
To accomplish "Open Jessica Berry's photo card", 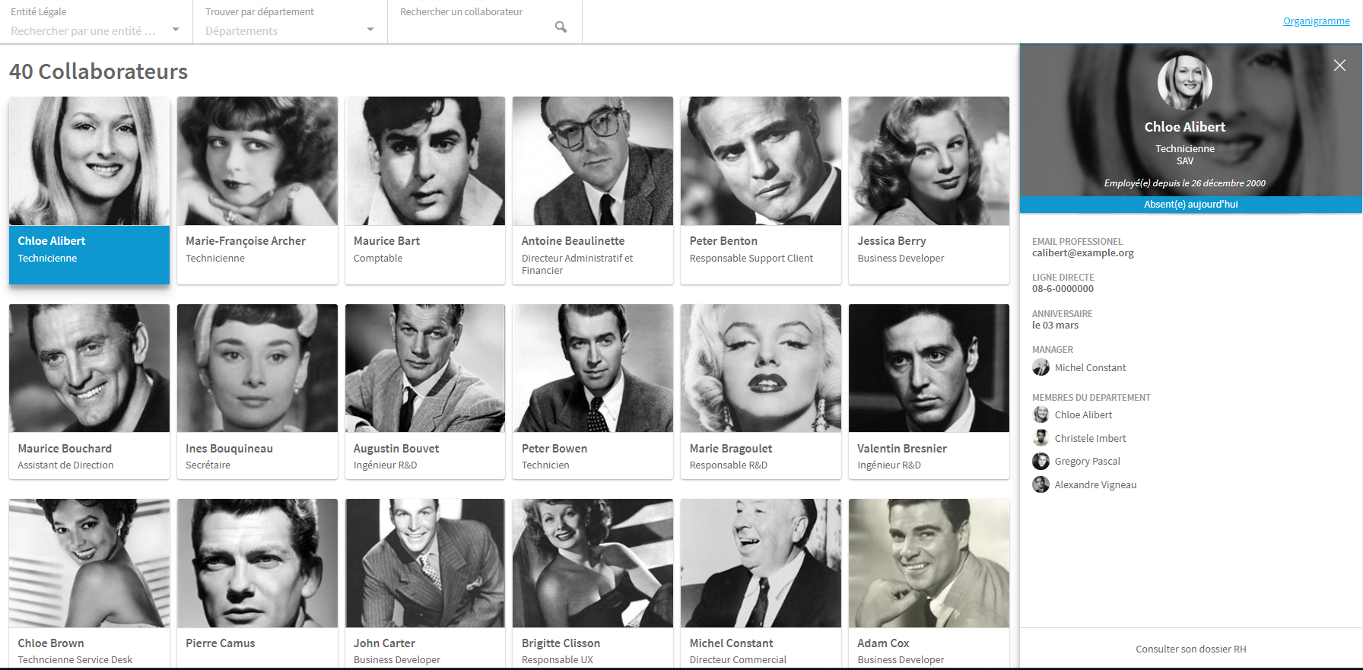I will point(929,190).
